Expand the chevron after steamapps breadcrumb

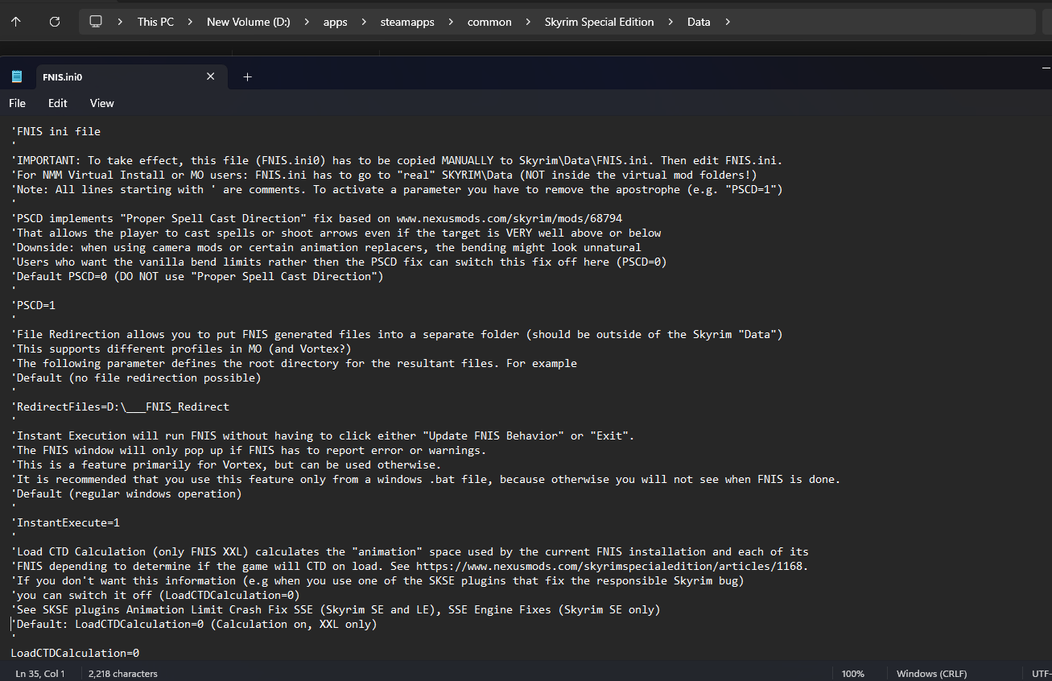[x=451, y=22]
